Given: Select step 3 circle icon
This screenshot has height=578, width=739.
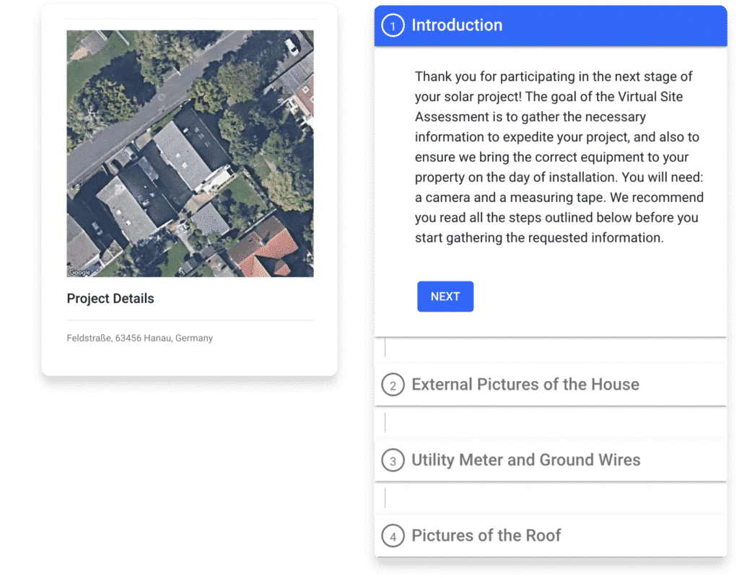Looking at the screenshot, I should 393,460.
